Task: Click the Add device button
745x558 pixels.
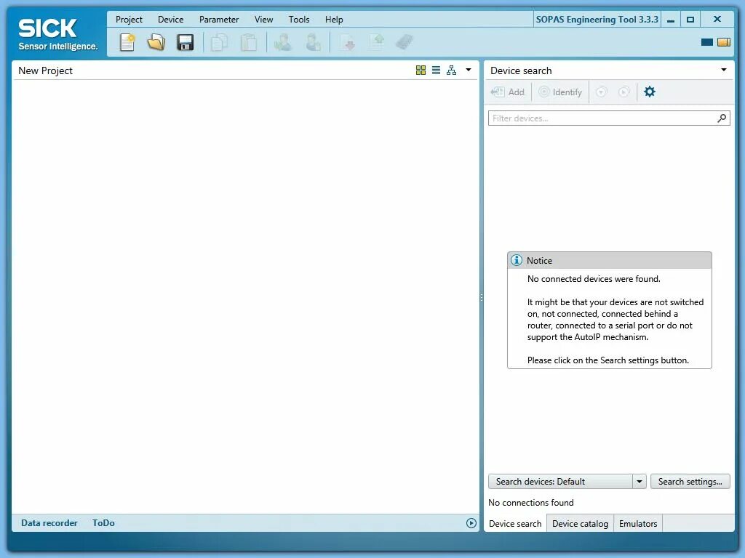Action: click(508, 92)
